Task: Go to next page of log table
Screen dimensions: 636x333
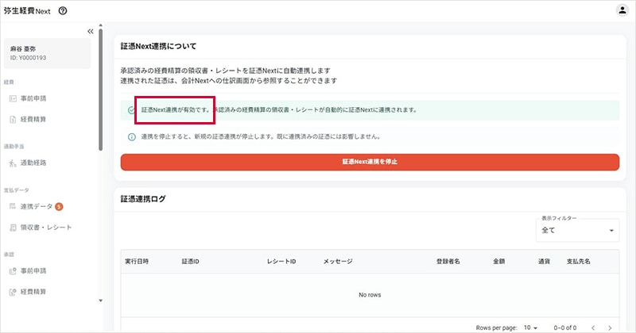Action: [x=610, y=327]
